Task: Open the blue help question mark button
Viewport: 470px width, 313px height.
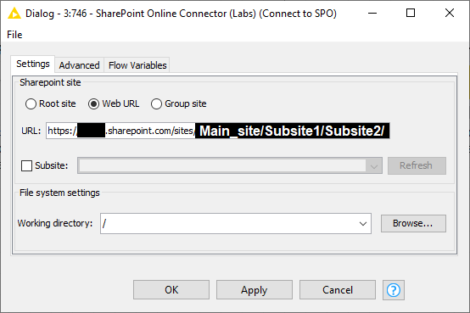Action: [394, 290]
